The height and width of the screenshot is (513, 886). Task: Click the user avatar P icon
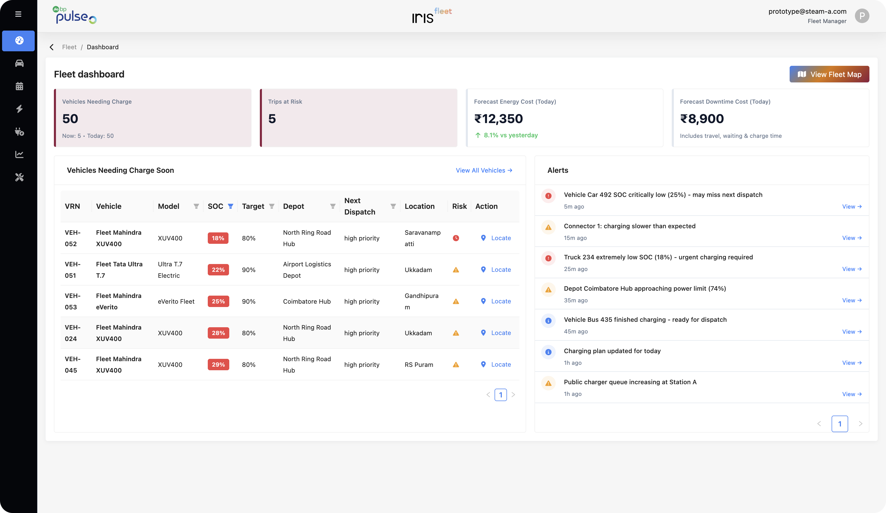[x=862, y=16]
